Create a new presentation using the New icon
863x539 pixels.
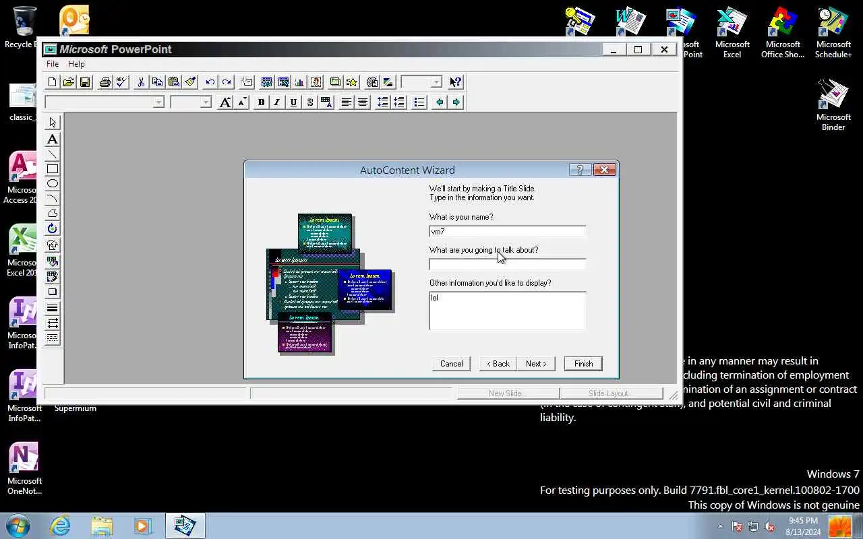point(53,82)
